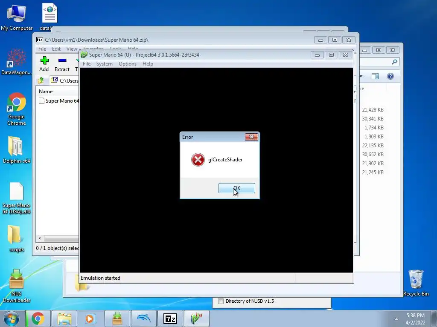Open Project64 Options menu
This screenshot has width=437, height=327.
point(128,64)
